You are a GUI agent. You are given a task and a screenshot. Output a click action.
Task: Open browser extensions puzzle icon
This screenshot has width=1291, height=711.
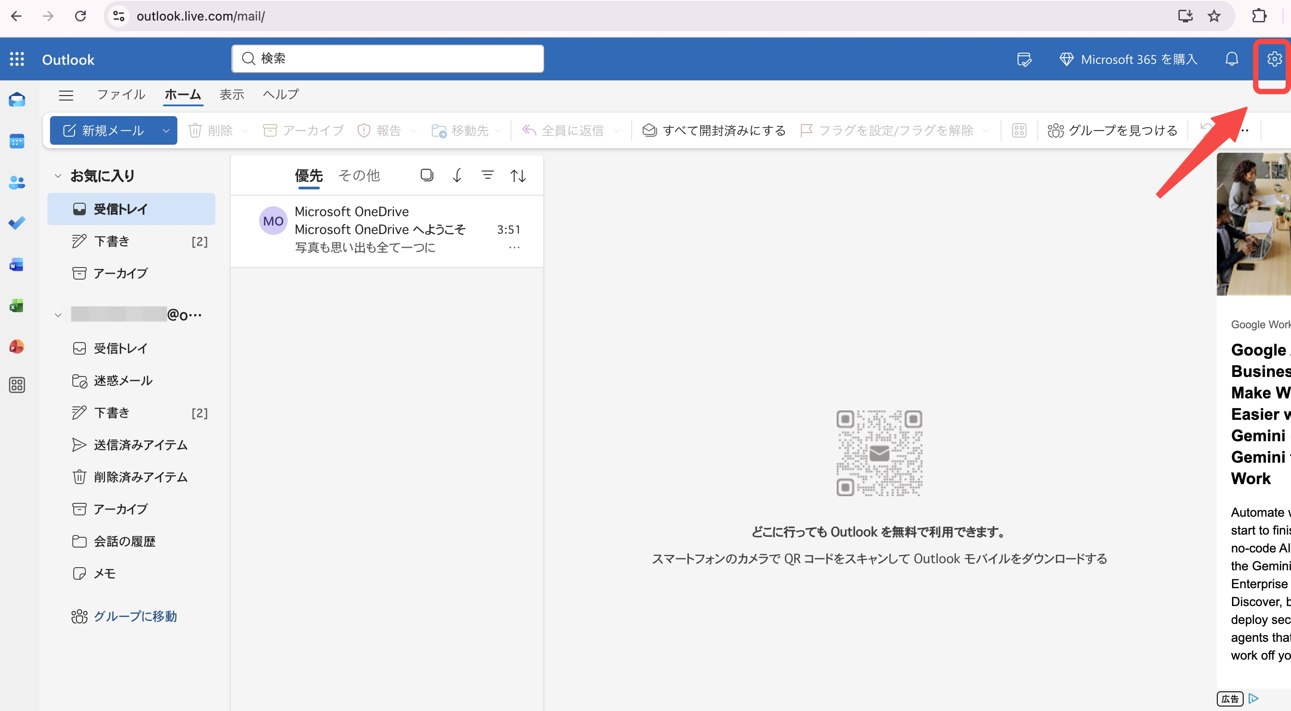pos(1259,16)
